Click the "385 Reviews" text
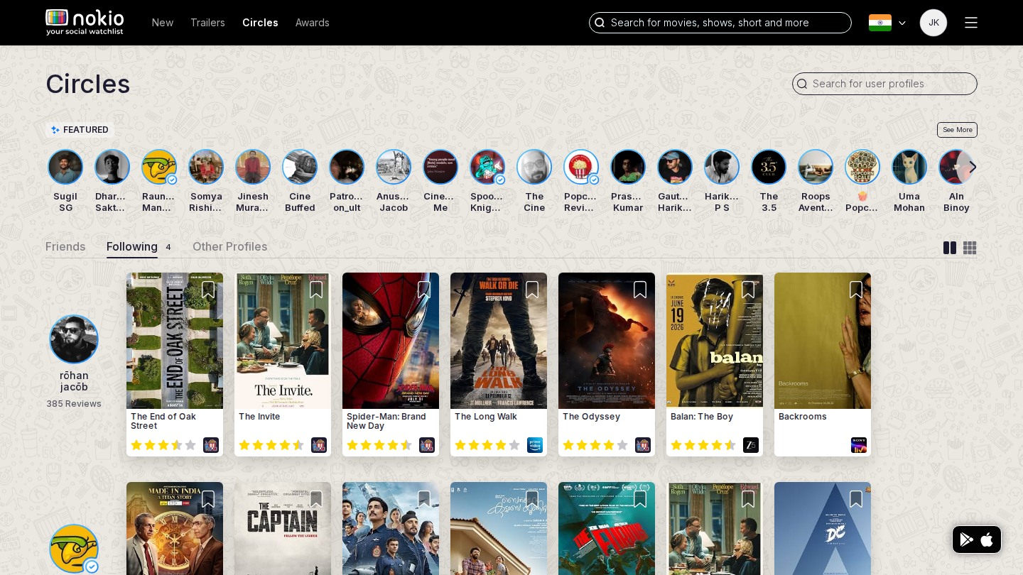 click(74, 404)
